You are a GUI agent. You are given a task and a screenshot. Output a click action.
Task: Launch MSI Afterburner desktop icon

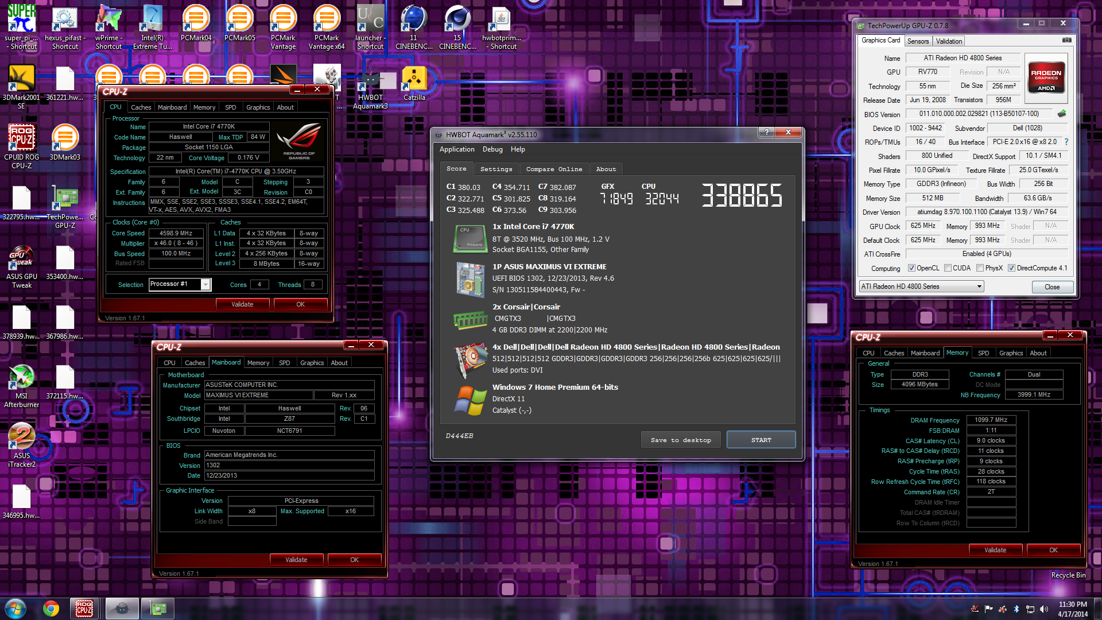pos(21,386)
